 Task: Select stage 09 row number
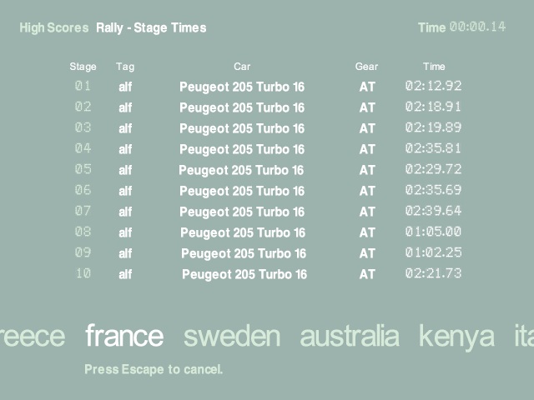(x=83, y=252)
